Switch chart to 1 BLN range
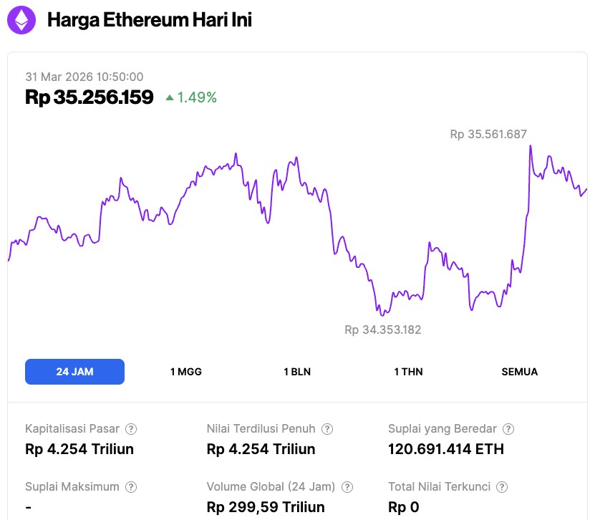This screenshot has width=590, height=520. [297, 372]
